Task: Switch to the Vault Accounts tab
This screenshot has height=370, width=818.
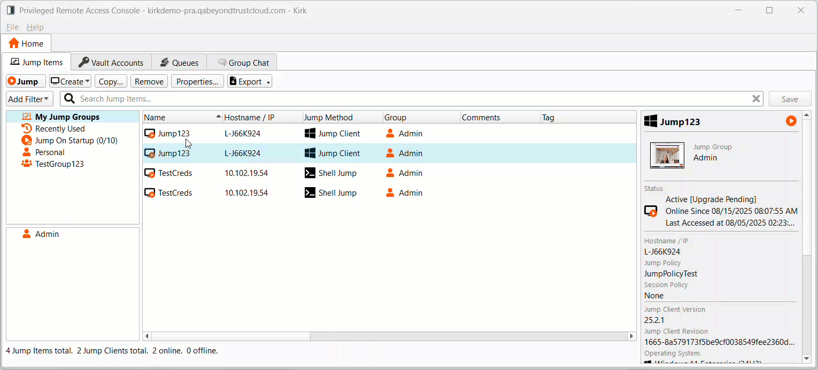Action: [x=111, y=63]
